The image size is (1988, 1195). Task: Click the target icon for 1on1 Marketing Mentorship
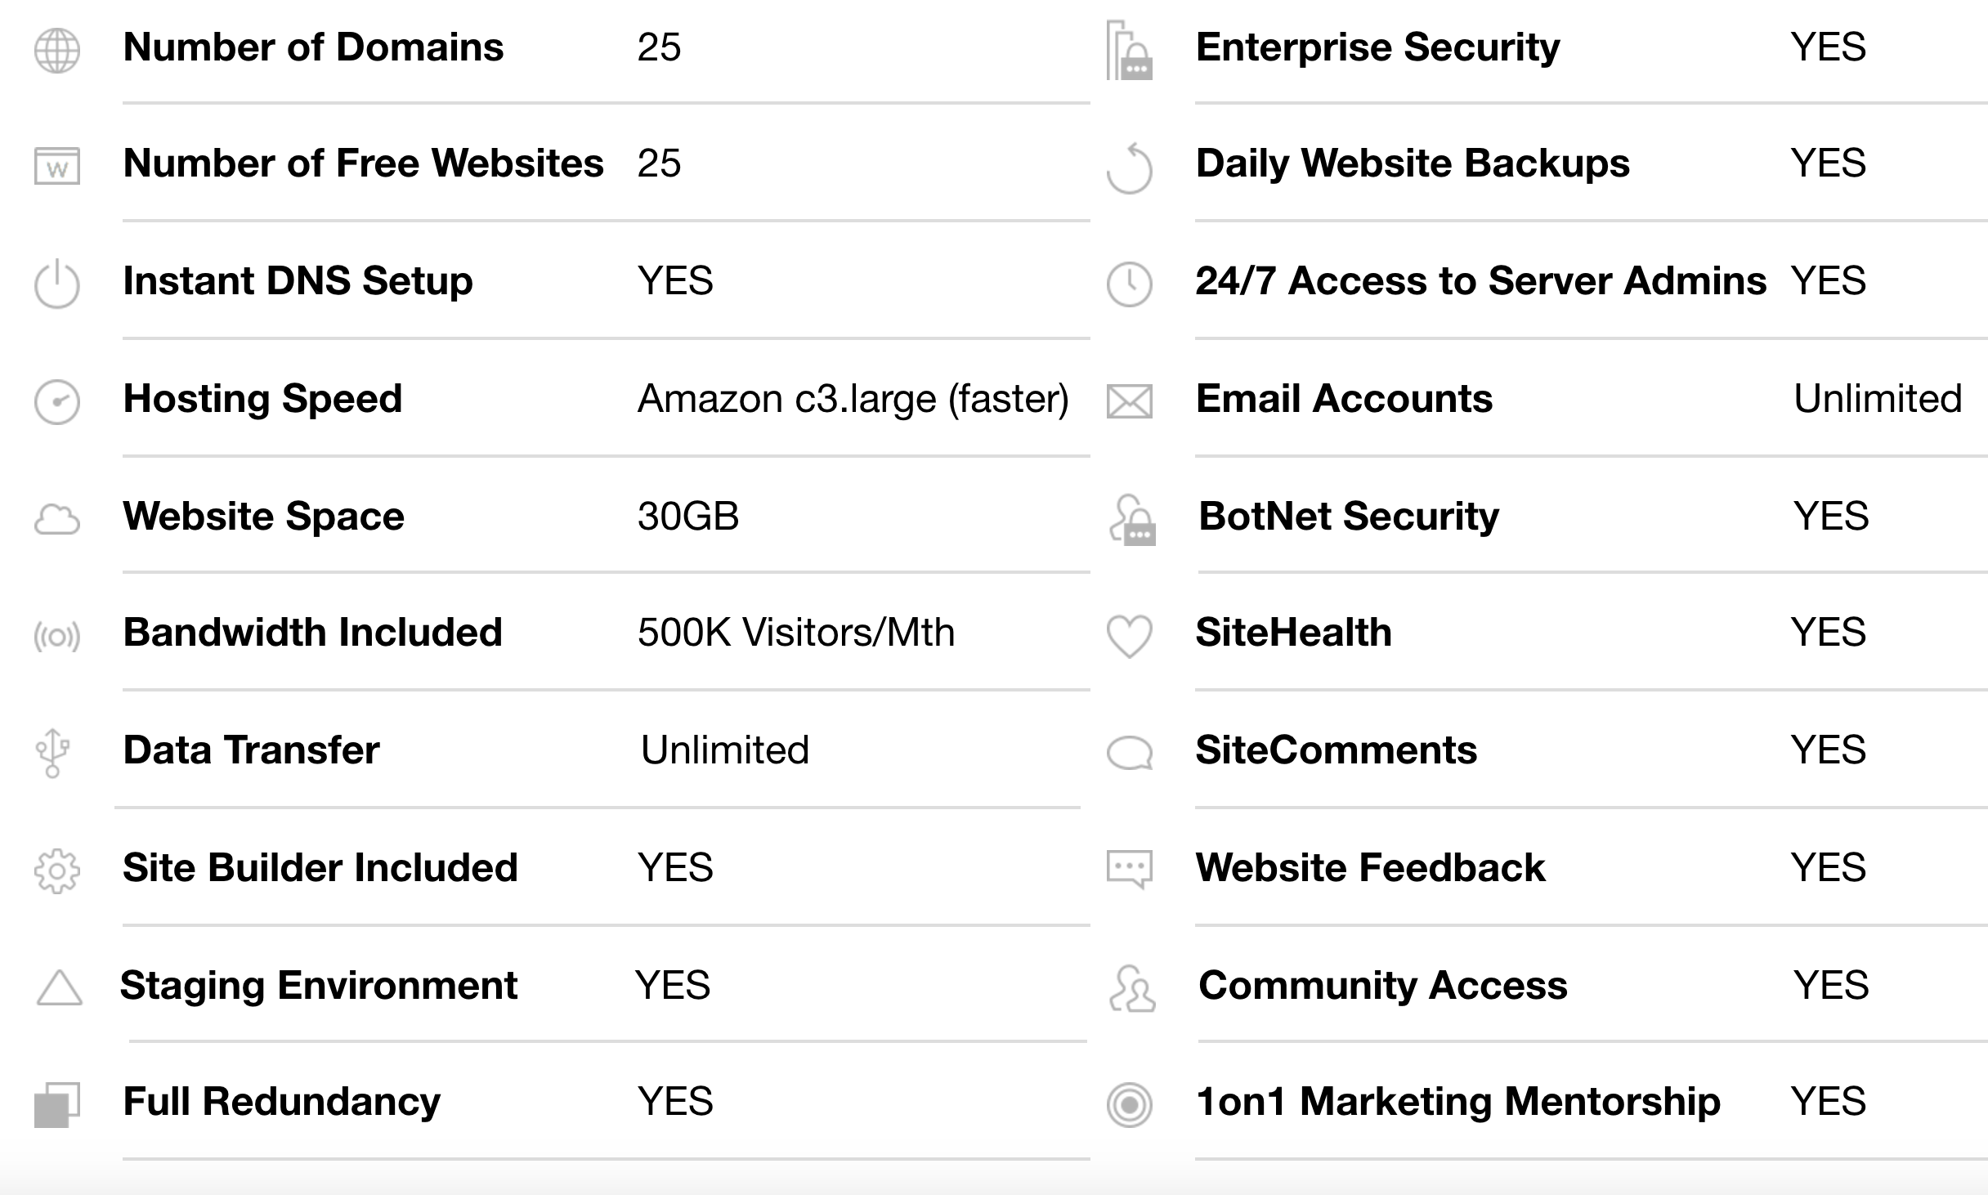coord(1130,1105)
